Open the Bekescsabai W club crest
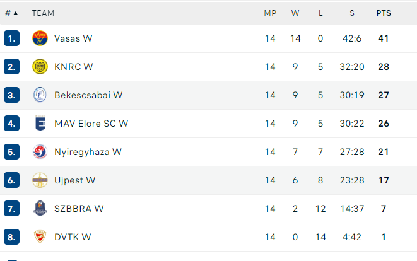Viewport: 417px width, 261px height. pos(40,95)
